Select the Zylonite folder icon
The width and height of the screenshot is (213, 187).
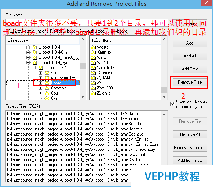click(93, 93)
